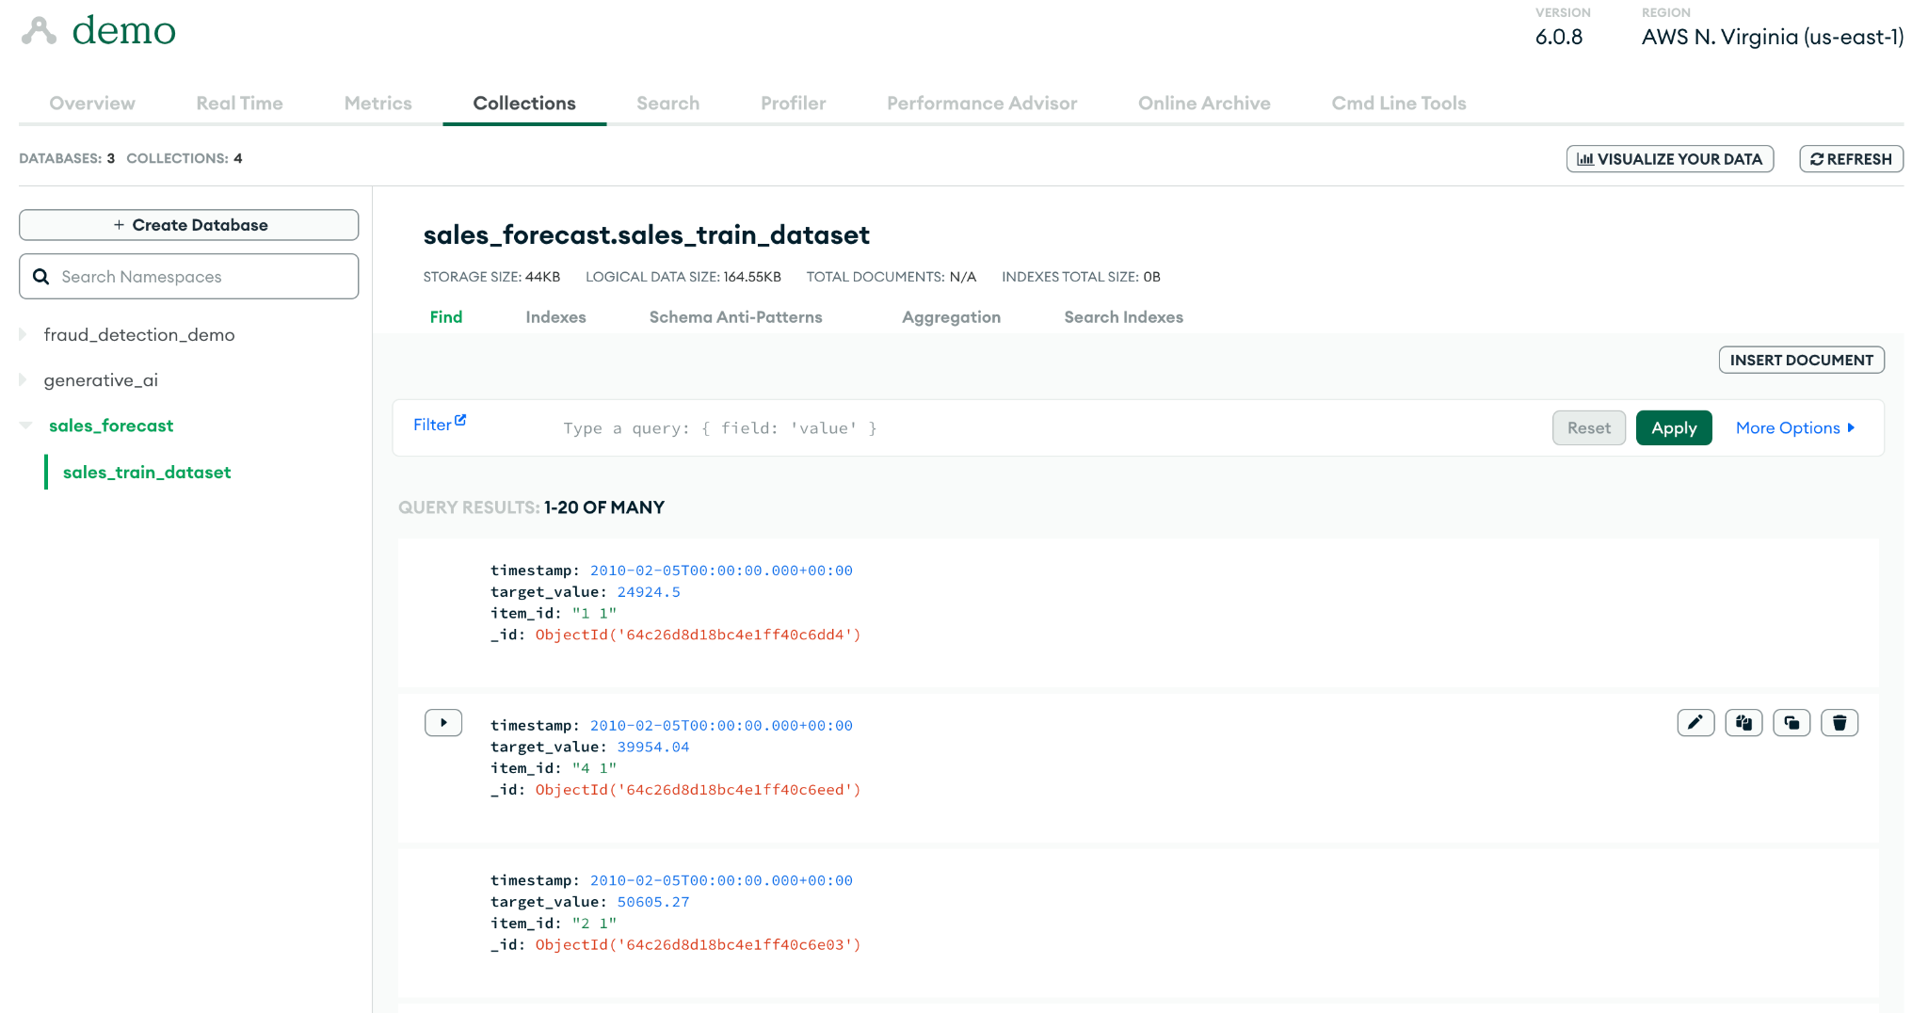1928x1013 pixels.
Task: Open the Profiler tab
Action: [x=794, y=104]
